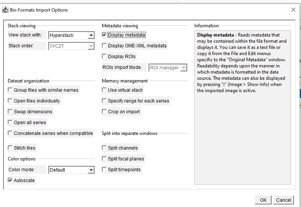Check Use virtual stack
The image size is (301, 207).
click(x=104, y=90)
